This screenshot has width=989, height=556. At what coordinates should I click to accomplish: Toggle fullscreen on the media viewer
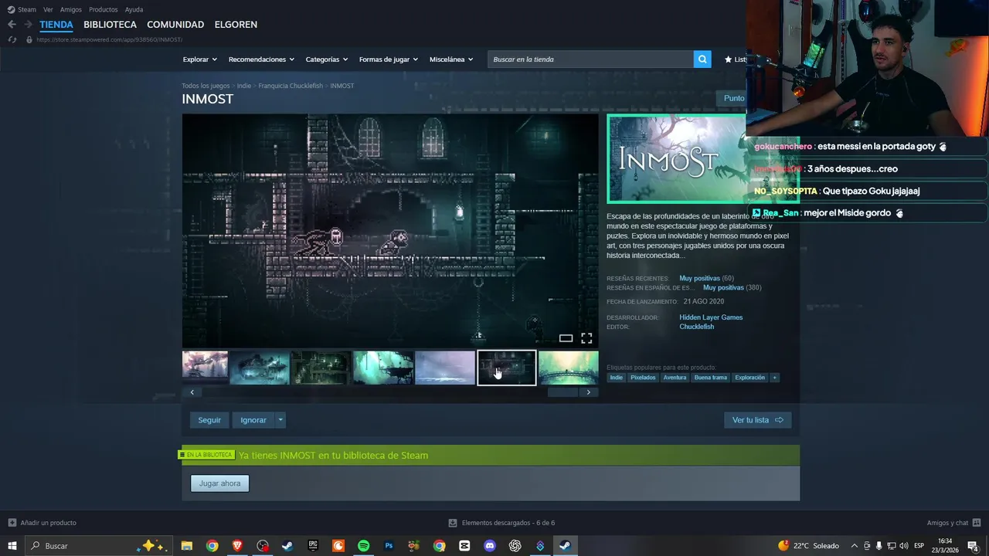586,338
